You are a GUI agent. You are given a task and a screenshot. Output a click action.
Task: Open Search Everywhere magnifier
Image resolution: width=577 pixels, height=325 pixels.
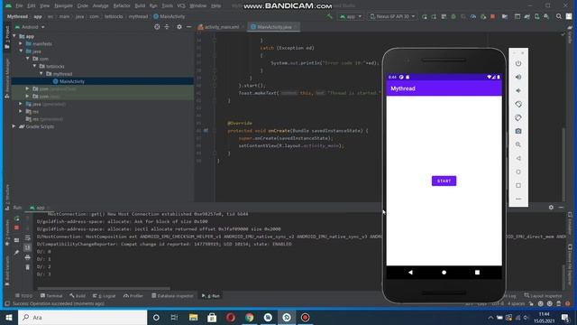[559, 16]
